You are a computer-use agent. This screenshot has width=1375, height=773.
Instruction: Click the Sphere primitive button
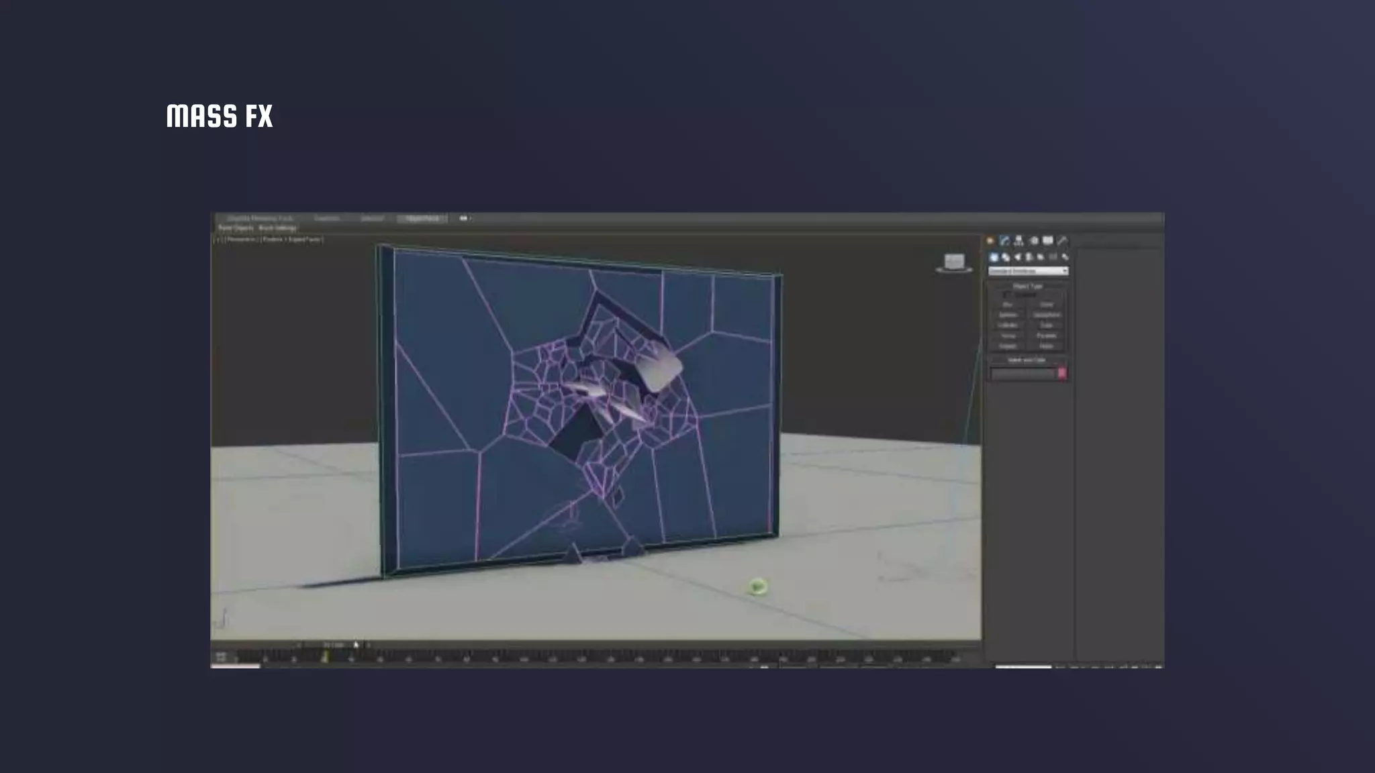(x=1008, y=315)
